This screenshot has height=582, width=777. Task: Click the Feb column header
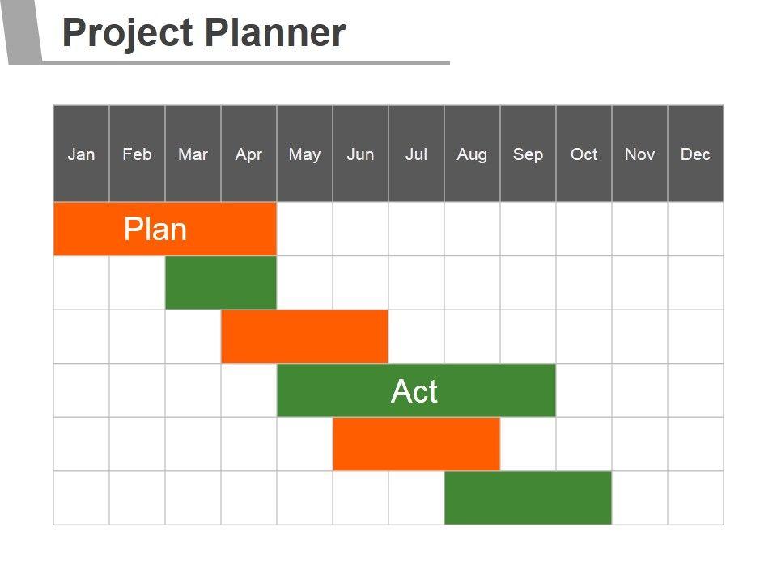[137, 154]
